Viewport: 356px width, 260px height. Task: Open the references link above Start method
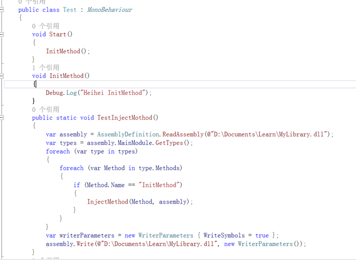[x=45, y=26]
